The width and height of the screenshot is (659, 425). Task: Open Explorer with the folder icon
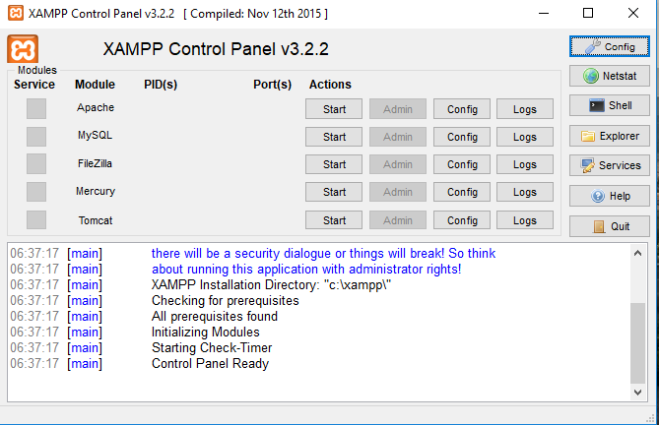pyautogui.click(x=610, y=136)
